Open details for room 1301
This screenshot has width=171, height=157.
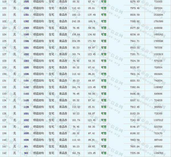point(26,15)
